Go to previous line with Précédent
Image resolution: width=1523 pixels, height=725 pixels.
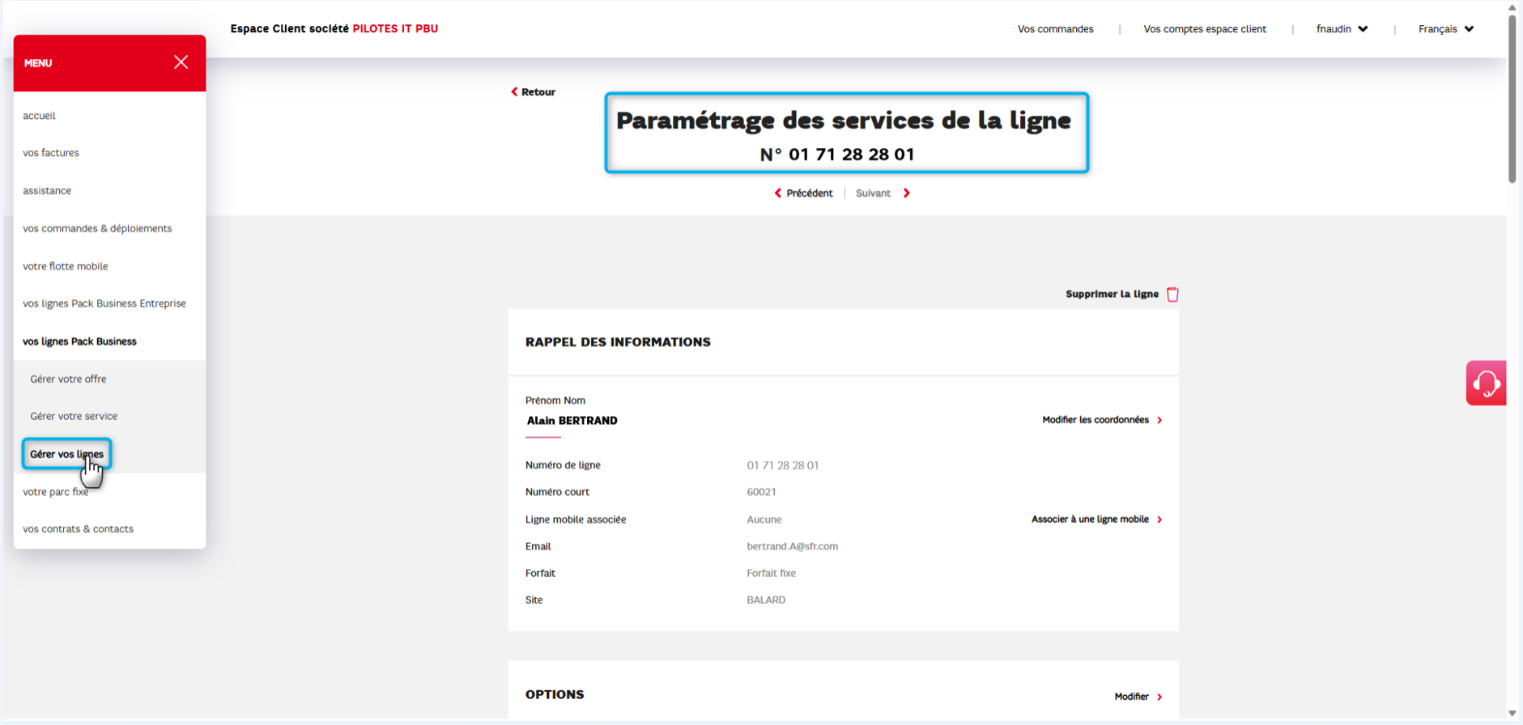tap(803, 193)
